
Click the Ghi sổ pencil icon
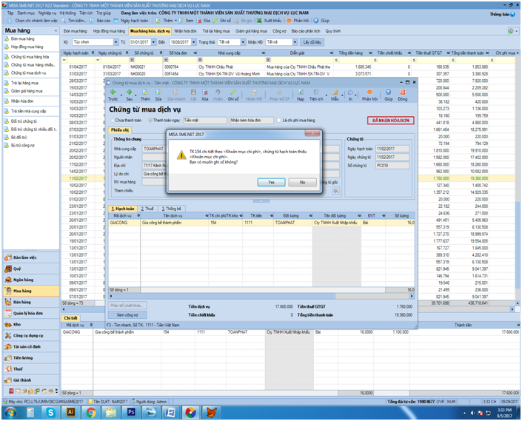click(233, 92)
